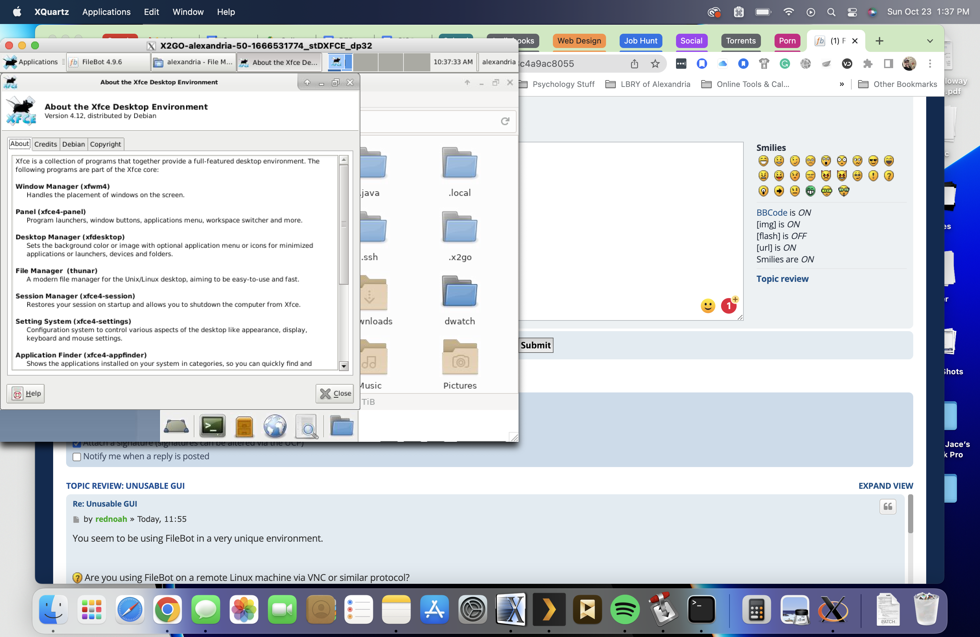
Task: Open the file cabinet launcher in Xfce dock
Action: [x=244, y=426]
